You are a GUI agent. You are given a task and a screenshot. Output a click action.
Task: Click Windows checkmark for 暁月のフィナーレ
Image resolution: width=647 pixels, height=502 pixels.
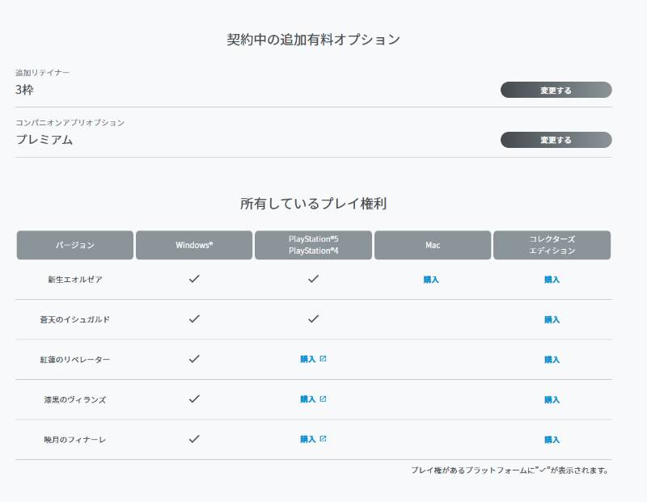point(194,439)
